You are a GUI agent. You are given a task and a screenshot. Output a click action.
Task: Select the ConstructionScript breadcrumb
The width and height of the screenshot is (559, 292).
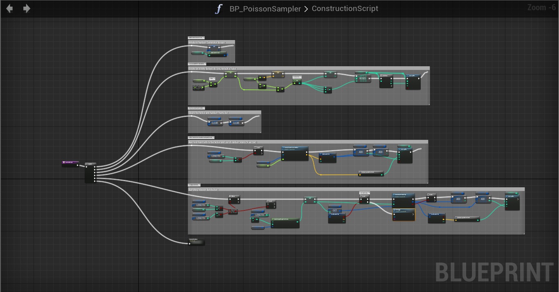pos(345,9)
